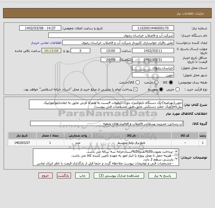Viewport: 215px width, 208px height.
Task: Click the تاریخ نیاز column header
Action: click(x=22, y=135)
